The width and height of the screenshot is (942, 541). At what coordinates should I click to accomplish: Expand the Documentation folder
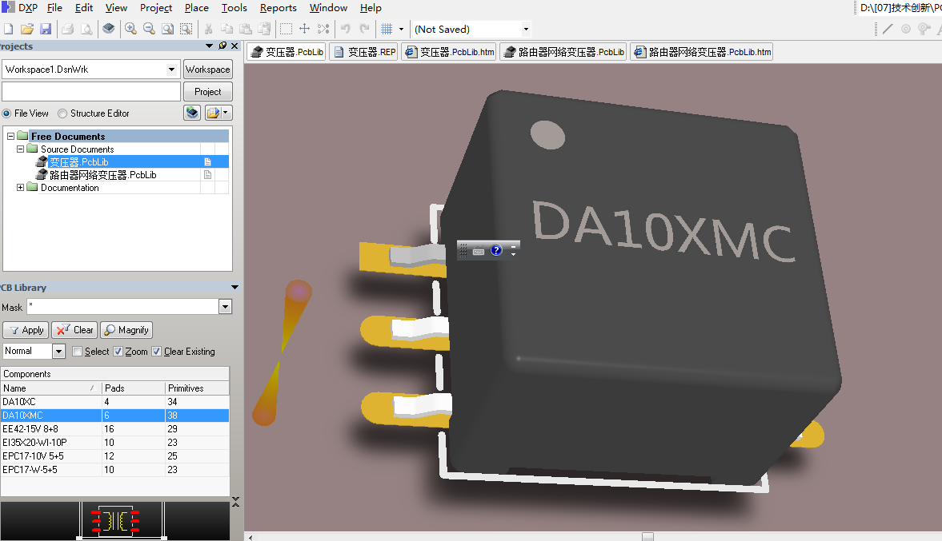21,187
